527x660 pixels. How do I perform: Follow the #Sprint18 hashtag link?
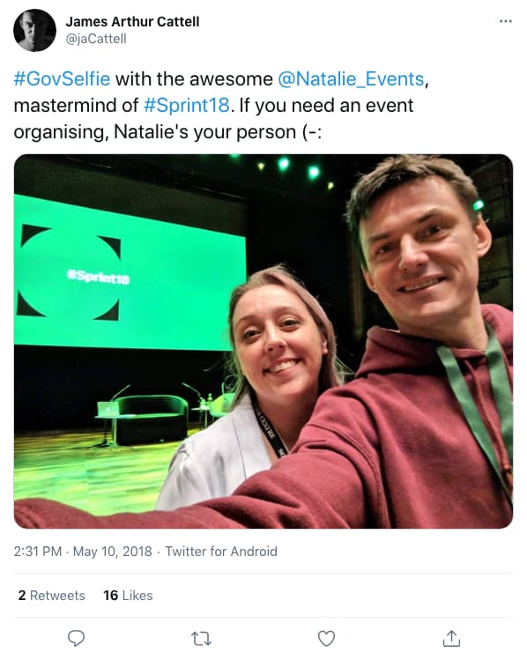click(187, 105)
